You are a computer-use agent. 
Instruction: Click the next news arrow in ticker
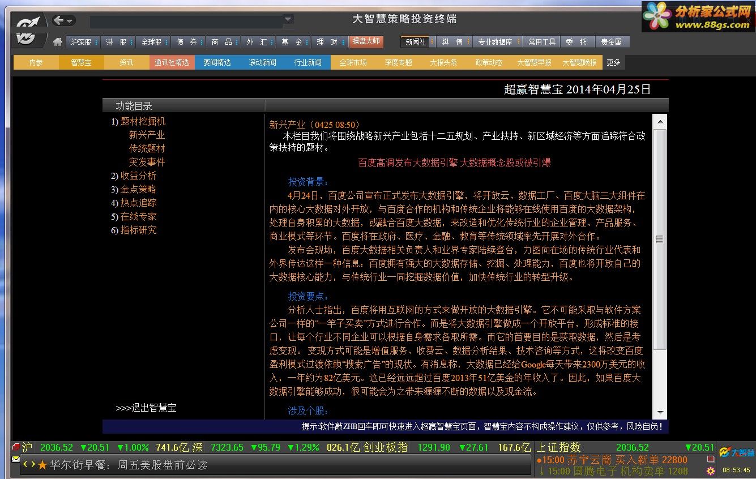pyautogui.click(x=33, y=465)
